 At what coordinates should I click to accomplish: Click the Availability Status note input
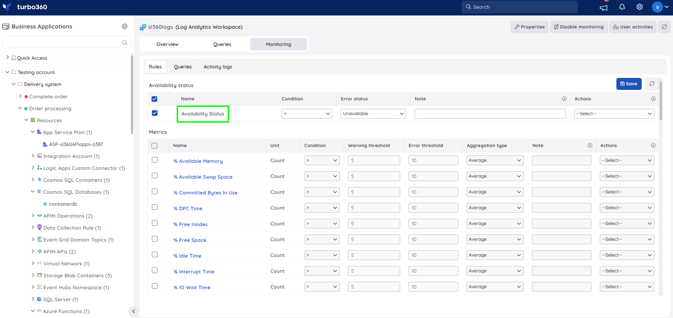click(x=490, y=114)
